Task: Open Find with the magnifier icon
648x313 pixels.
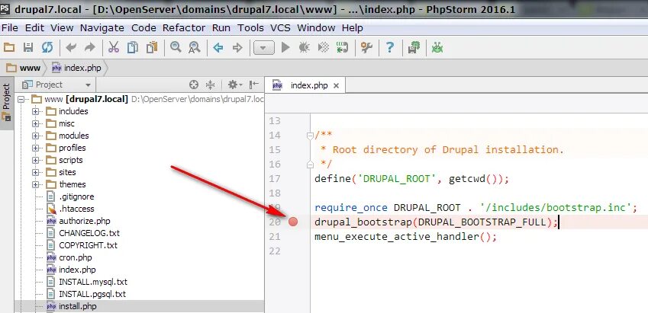Action: pyautogui.click(x=176, y=47)
